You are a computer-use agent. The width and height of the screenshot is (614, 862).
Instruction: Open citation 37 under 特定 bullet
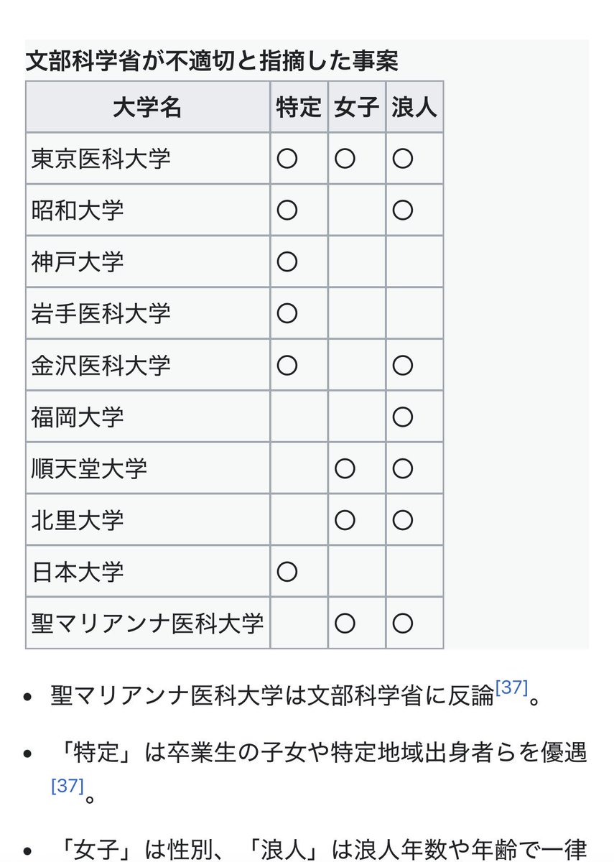click(67, 785)
